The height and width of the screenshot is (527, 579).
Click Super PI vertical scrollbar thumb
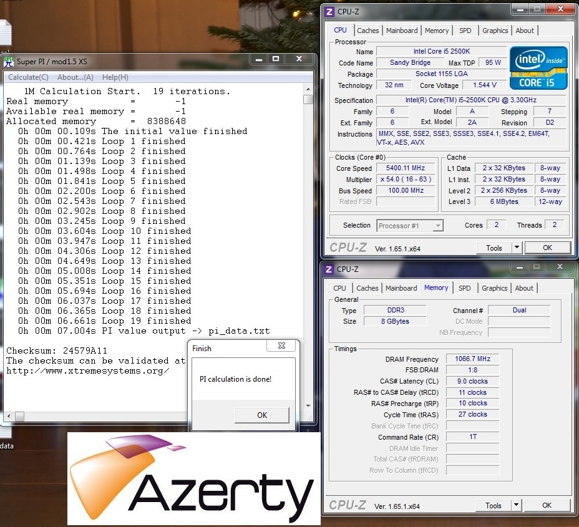pyautogui.click(x=308, y=99)
